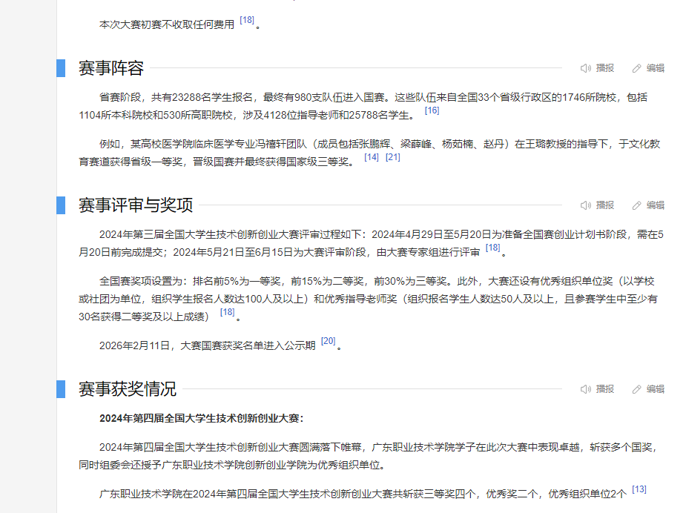Edit the 赛事评审与奖项 section via pencil icon

click(636, 205)
